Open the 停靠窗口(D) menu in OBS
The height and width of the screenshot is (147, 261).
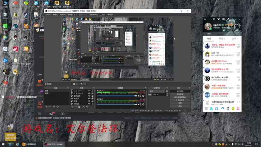(72, 15)
